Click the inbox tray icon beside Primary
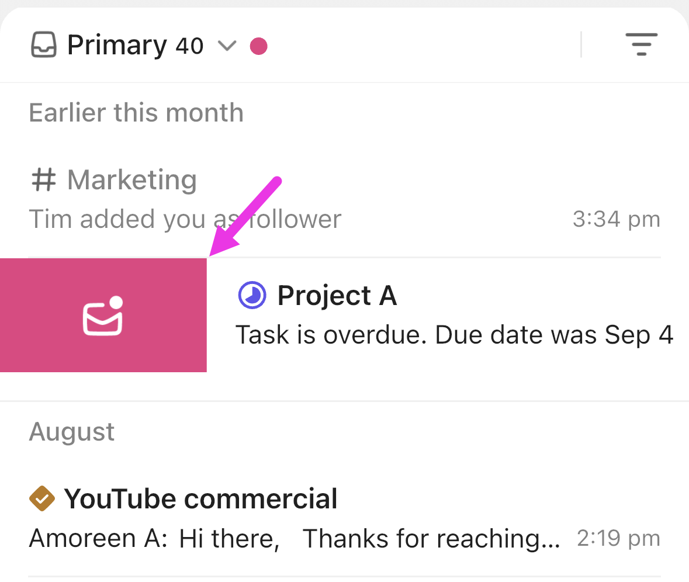Viewport: 689px width, 582px height. 44,46
